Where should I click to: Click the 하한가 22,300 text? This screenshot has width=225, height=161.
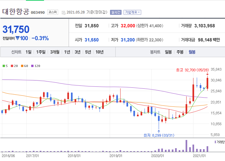point(149,40)
